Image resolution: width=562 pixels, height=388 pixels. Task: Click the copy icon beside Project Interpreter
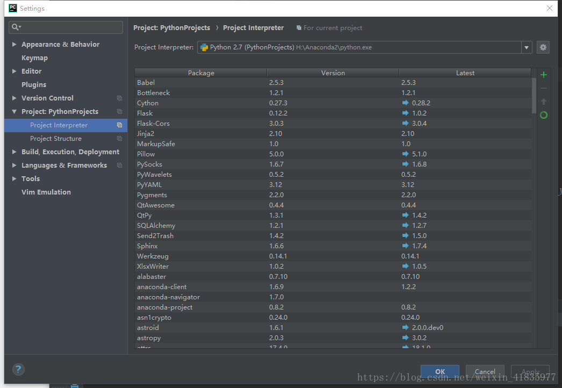click(x=119, y=125)
